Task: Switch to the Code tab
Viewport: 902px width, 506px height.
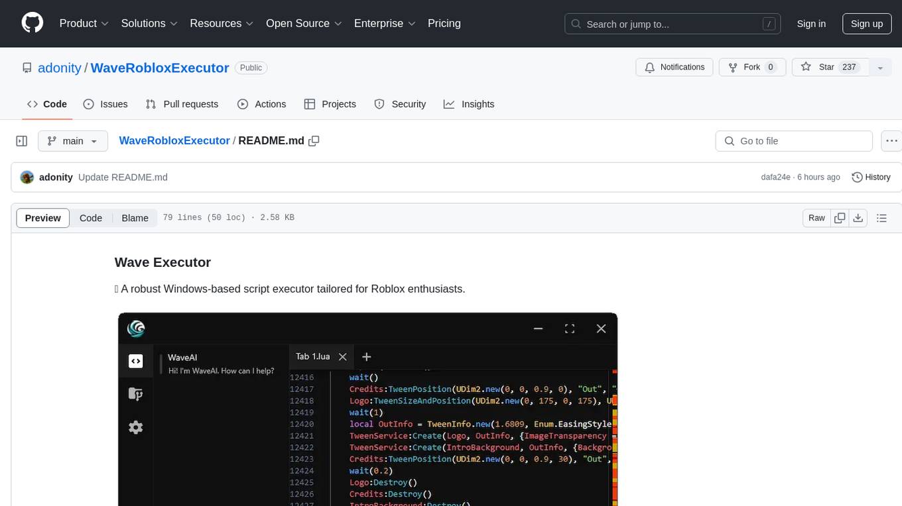Action: (47, 104)
